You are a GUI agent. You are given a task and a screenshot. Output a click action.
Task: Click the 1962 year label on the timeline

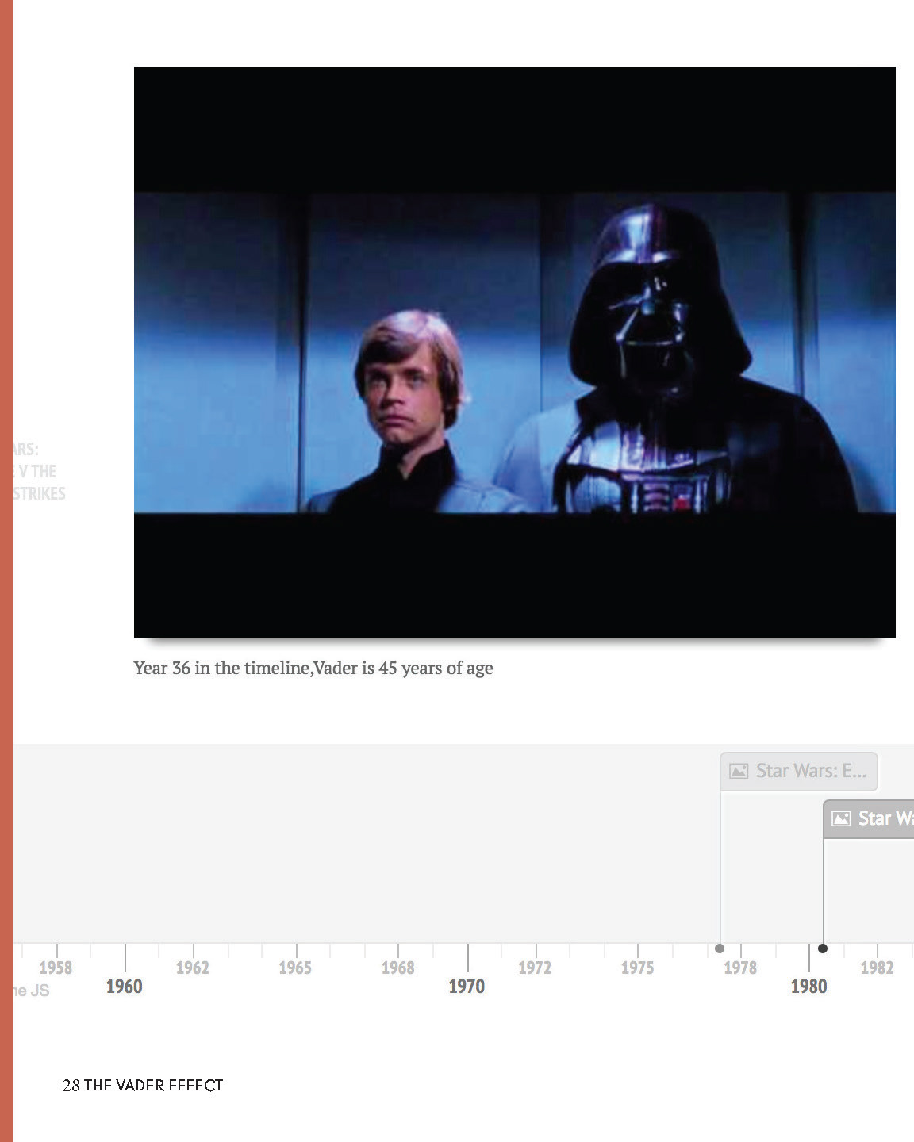tap(193, 968)
